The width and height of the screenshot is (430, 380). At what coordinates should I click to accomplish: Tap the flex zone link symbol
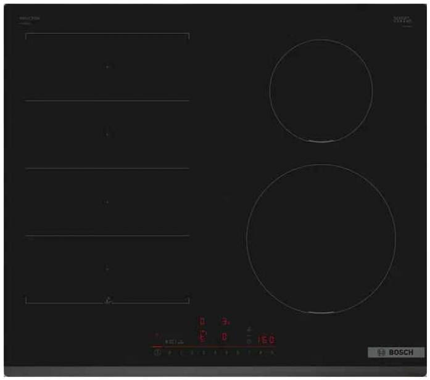108,300
